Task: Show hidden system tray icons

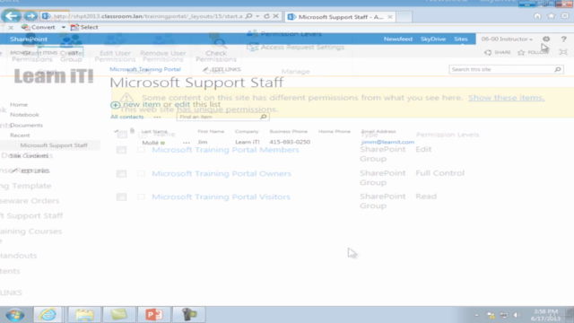Action: click(476, 315)
